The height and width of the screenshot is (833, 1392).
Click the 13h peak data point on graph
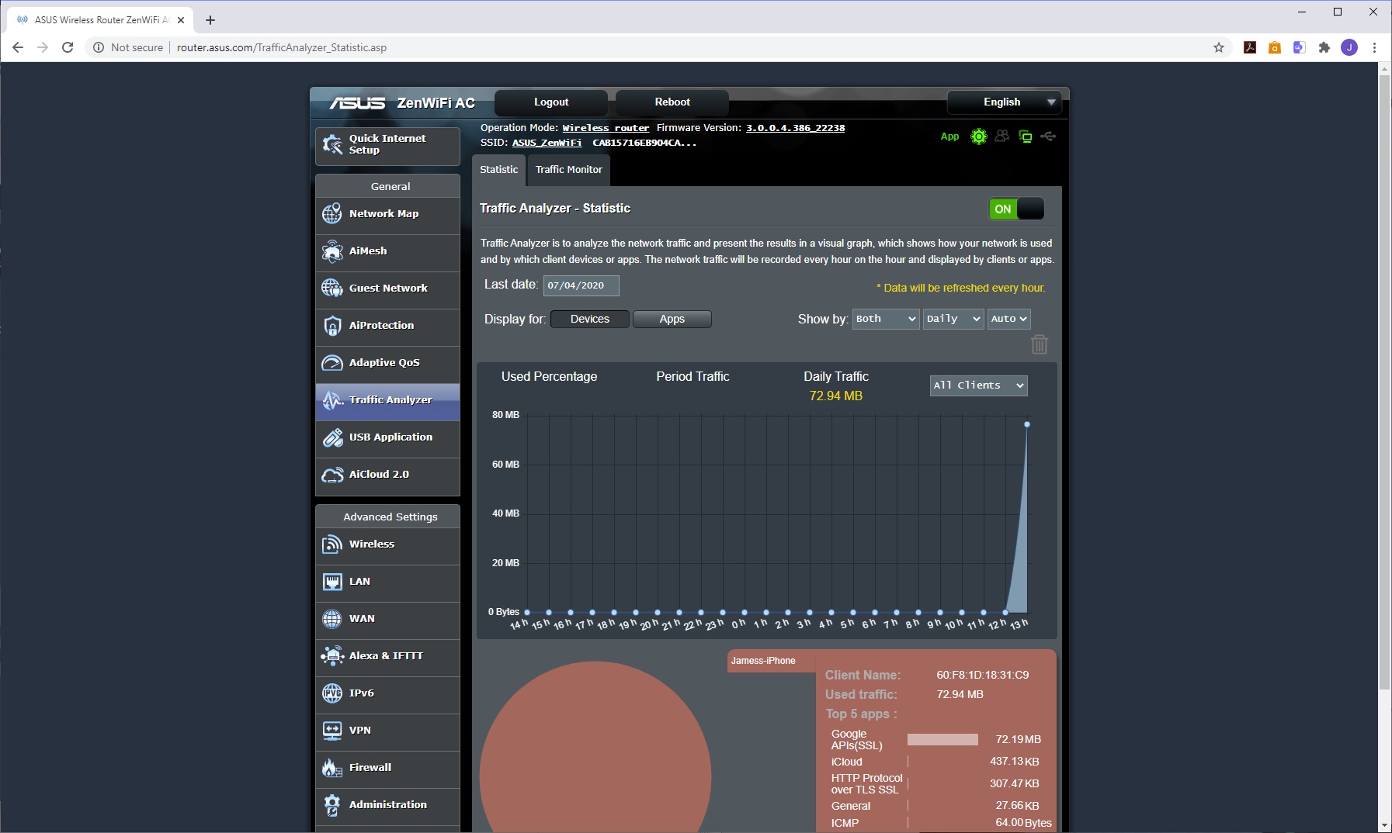1027,424
